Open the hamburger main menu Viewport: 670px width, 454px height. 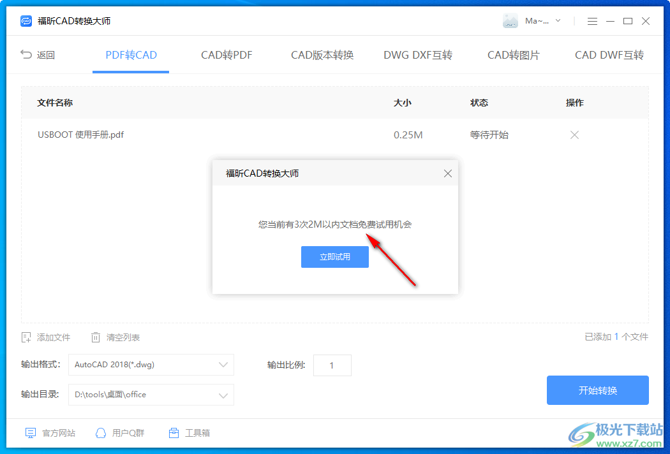tap(592, 21)
